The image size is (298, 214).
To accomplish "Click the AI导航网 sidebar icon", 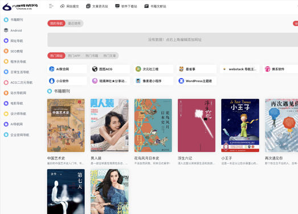I will tap(6, 124).
